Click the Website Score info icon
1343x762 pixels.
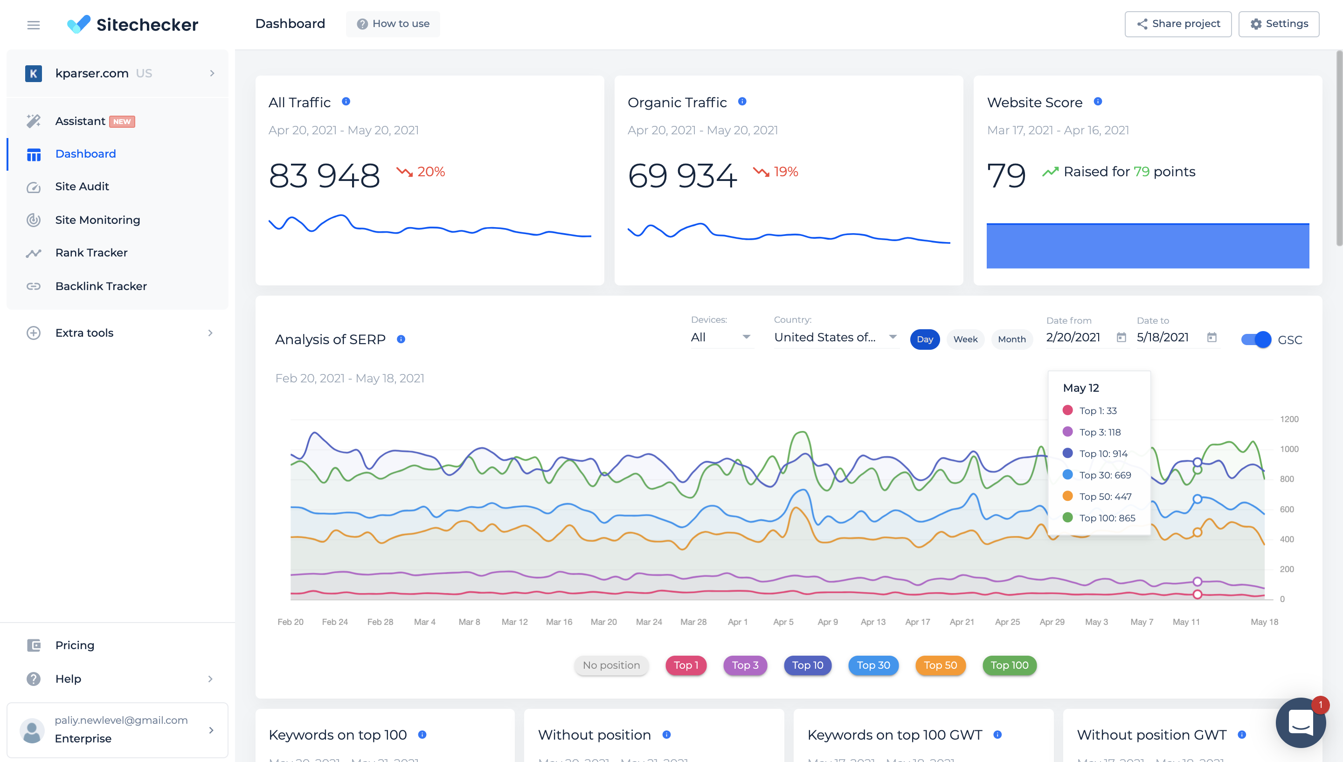[1098, 102]
